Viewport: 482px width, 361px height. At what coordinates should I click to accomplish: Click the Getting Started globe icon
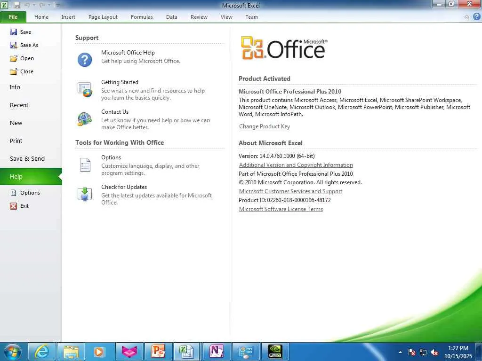pos(85,89)
